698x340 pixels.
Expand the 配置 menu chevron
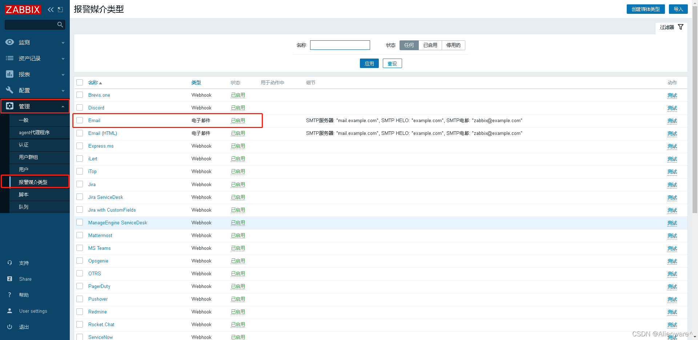click(x=63, y=91)
